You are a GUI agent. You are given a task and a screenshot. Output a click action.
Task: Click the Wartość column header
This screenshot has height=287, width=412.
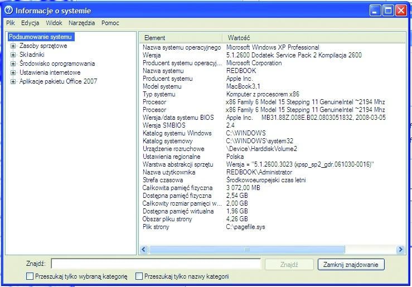238,37
